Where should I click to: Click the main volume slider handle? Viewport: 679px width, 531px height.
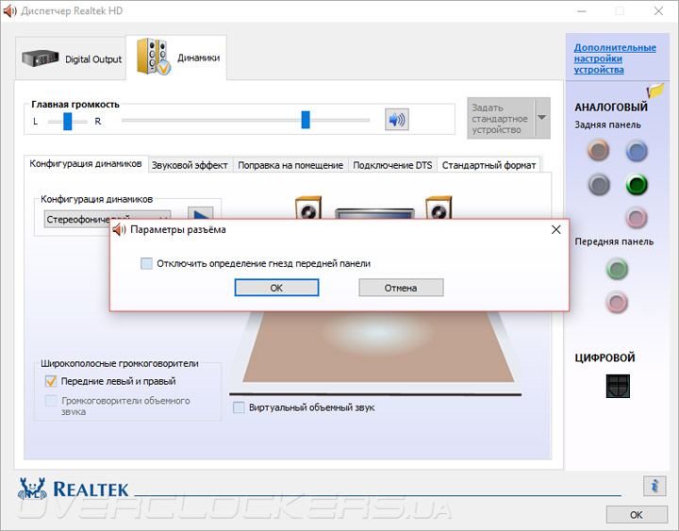(306, 120)
